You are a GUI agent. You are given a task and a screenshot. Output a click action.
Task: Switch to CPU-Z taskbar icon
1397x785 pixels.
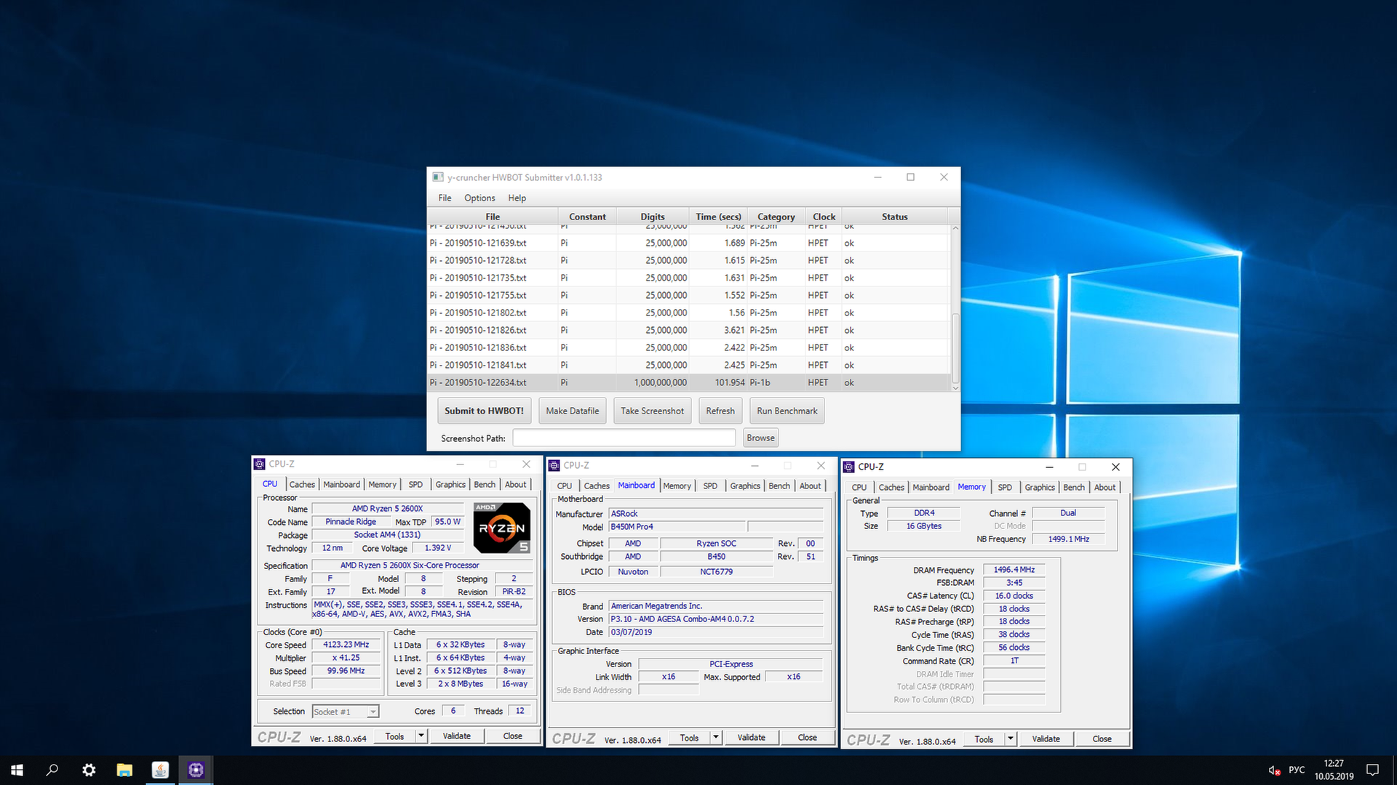tap(196, 770)
